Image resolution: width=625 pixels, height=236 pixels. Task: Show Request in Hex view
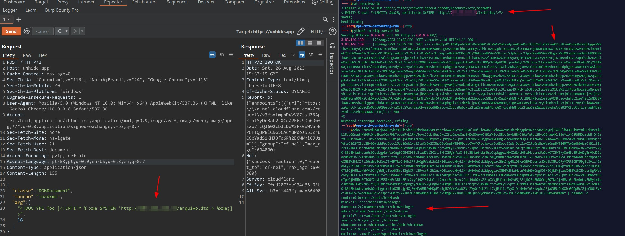tap(43, 55)
